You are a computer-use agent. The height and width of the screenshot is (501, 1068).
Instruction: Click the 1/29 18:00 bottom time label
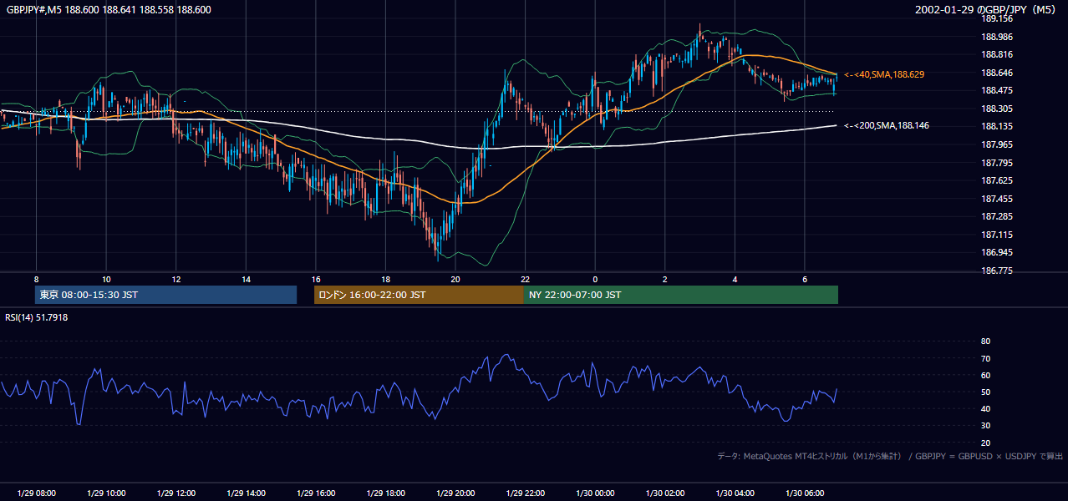(385, 493)
